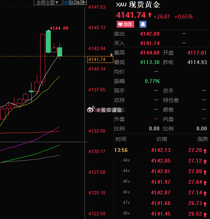Click the large 4141.74 latest price
210x219 pixels.
point(131,15)
